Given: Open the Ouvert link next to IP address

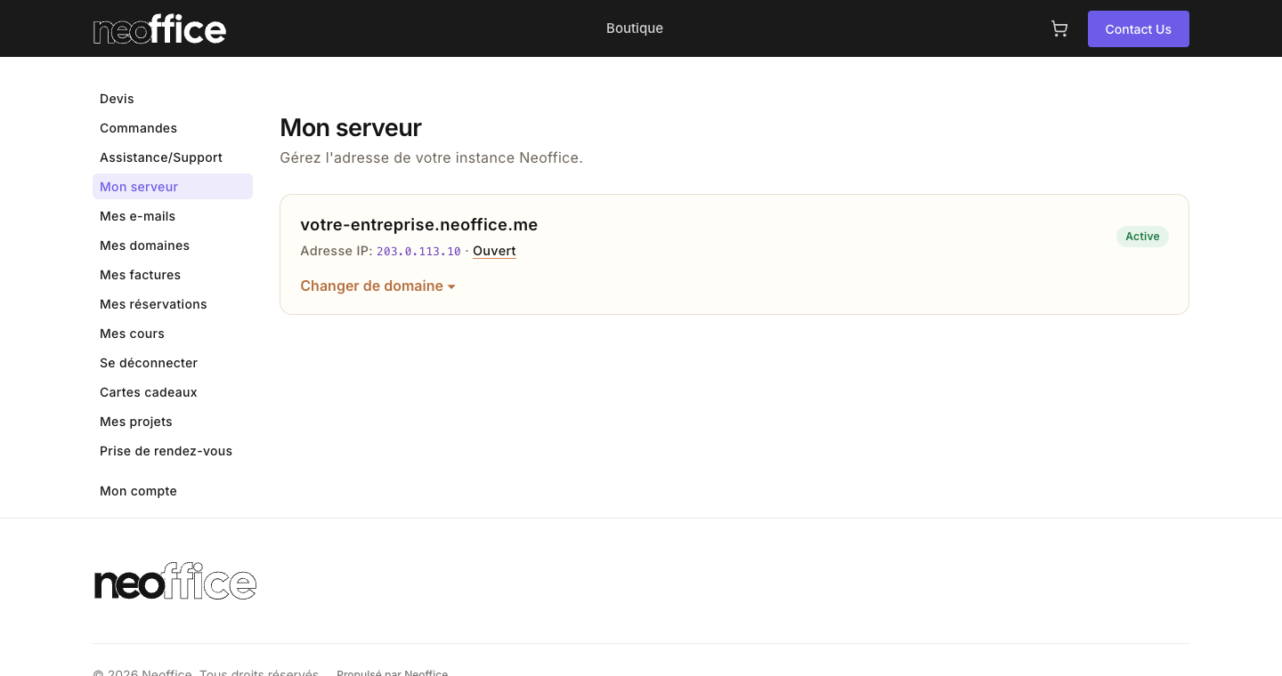Looking at the screenshot, I should click(x=494, y=251).
